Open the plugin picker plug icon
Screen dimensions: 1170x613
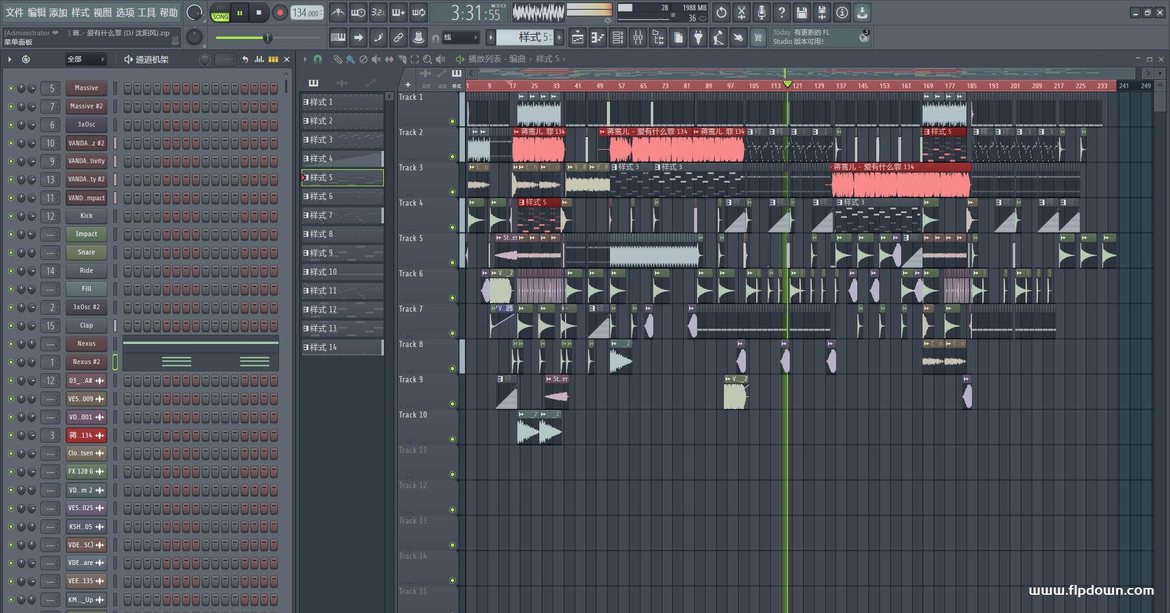[x=698, y=38]
